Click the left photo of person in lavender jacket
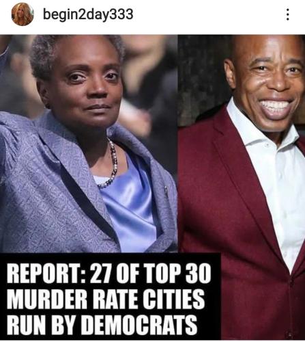This screenshot has width=305, height=342. (x=89, y=144)
